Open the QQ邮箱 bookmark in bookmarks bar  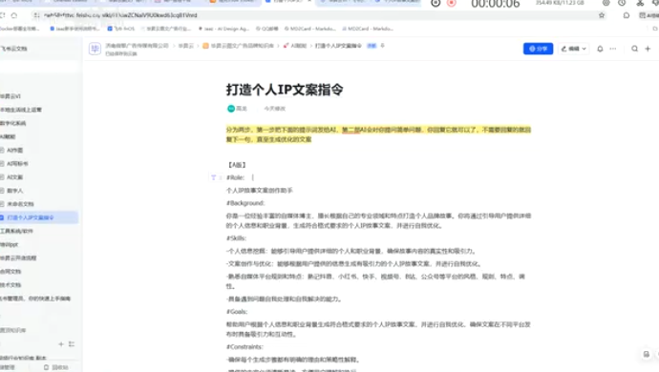click(267, 29)
